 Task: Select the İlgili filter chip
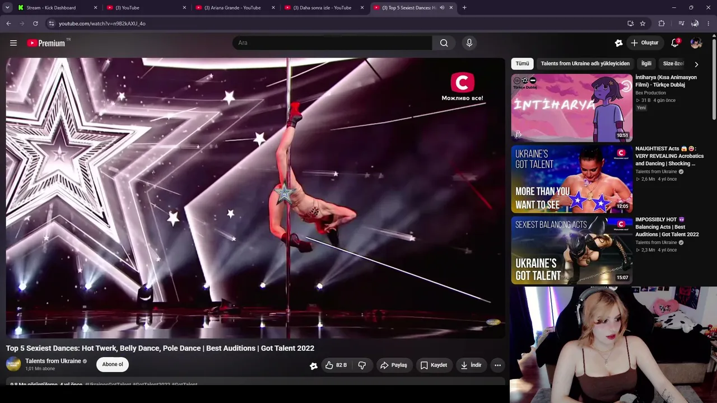click(646, 64)
